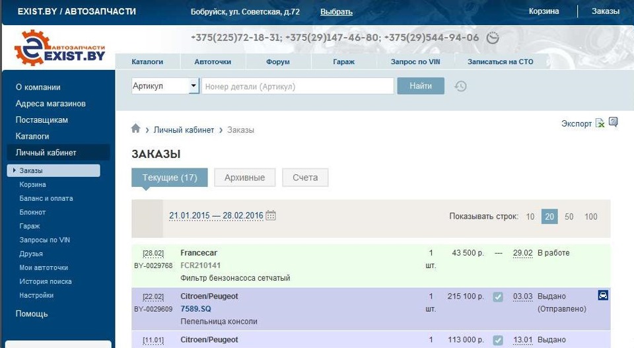Open Друзья in the sidebar
634x348 pixels.
pos(31,254)
